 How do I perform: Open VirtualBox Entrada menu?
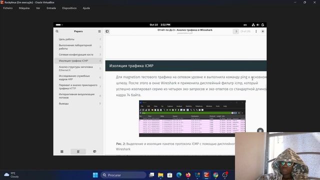pos(51,8)
